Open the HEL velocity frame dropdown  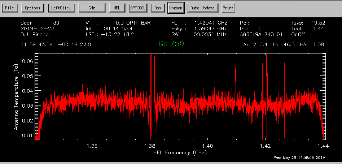[117, 8]
